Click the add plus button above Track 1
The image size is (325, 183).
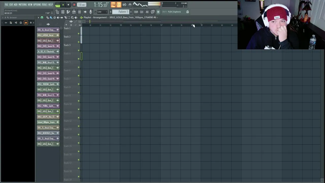click(66, 25)
